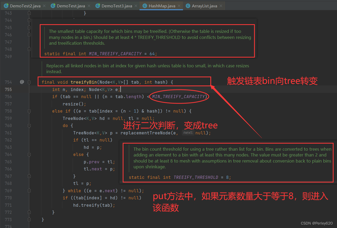Switch to the DemoTest2.java tab
Image resolution: width=337 pixels, height=228 pixels.
tap(25, 6)
